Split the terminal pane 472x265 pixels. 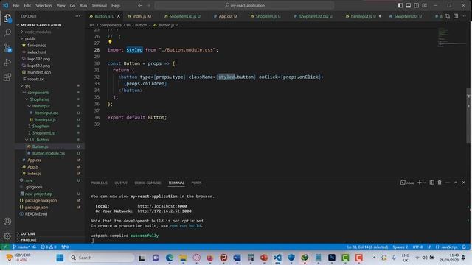coord(431,183)
